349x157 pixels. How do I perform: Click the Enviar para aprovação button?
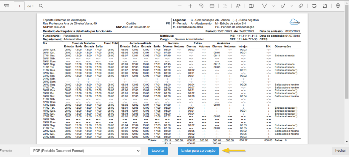click(x=198, y=151)
